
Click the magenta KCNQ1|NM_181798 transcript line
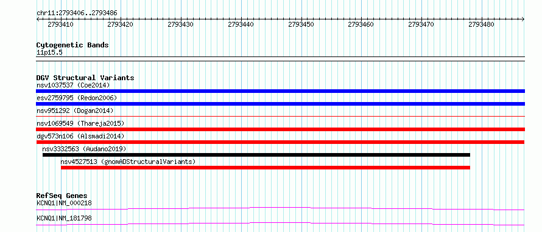280,223
